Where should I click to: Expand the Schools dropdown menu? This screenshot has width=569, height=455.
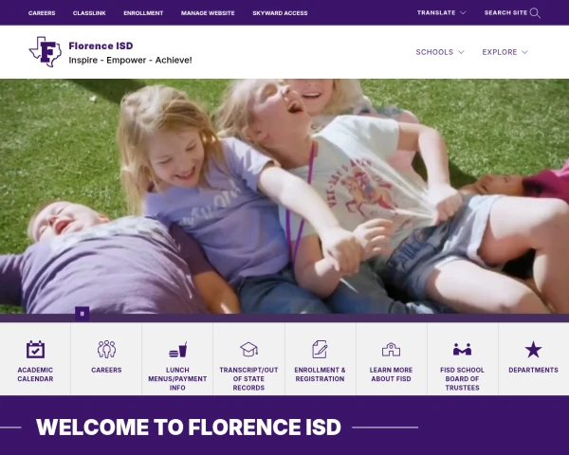[x=440, y=52]
